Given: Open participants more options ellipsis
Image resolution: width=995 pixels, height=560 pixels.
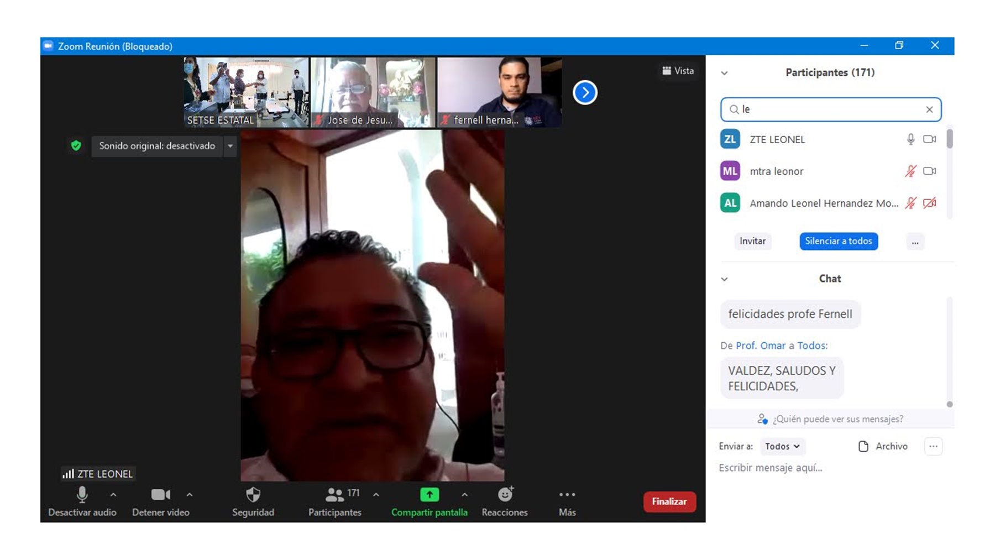Looking at the screenshot, I should coord(915,242).
